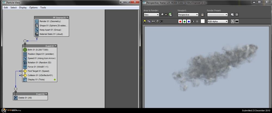Screen dimensions: 272x113
Task: Click the Copy Image icon
Action: point(149,21)
